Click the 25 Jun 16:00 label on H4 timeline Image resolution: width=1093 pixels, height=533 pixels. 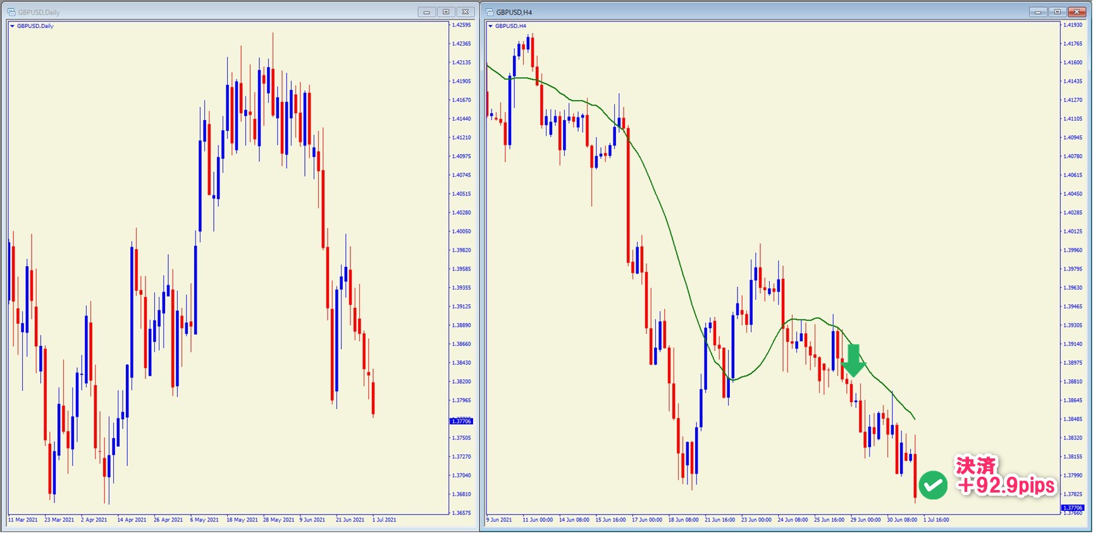pos(829,520)
